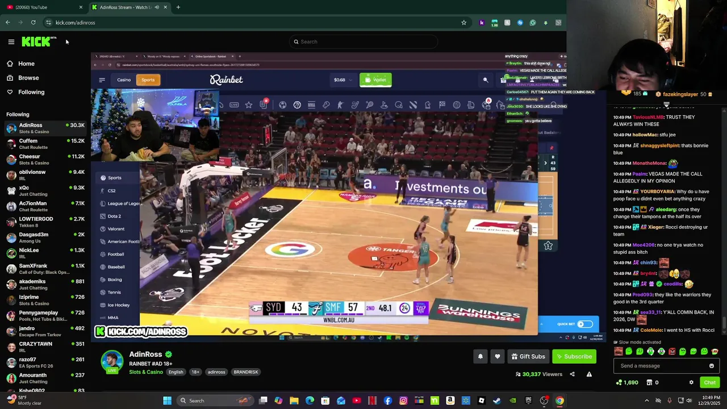Click the taskbar Search box
This screenshot has width=727, height=409.
[215, 400]
